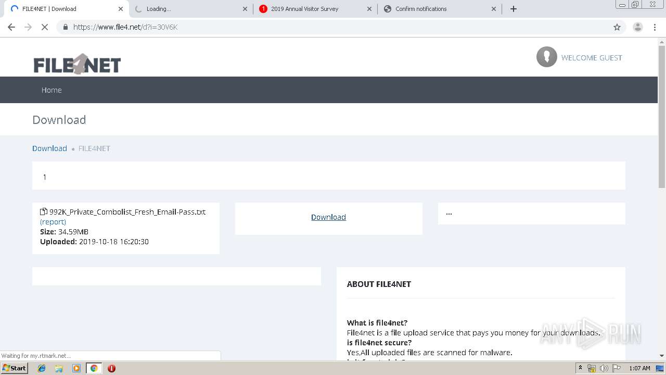Switch to the Loading tab
The height and width of the screenshot is (375, 666).
click(x=190, y=9)
